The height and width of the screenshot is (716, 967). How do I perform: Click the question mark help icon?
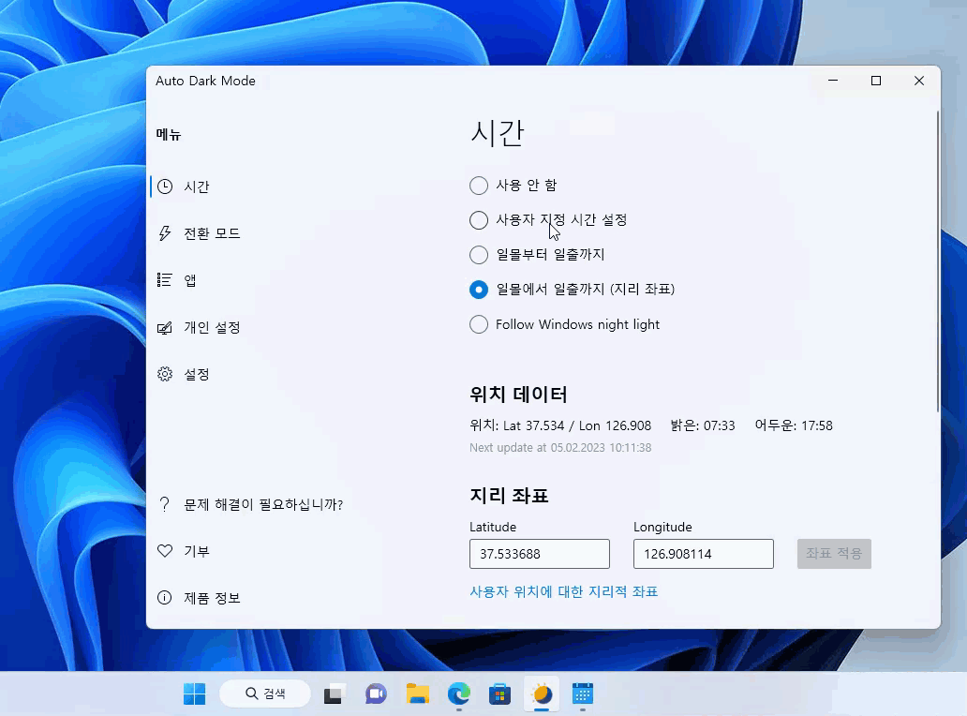click(x=165, y=504)
